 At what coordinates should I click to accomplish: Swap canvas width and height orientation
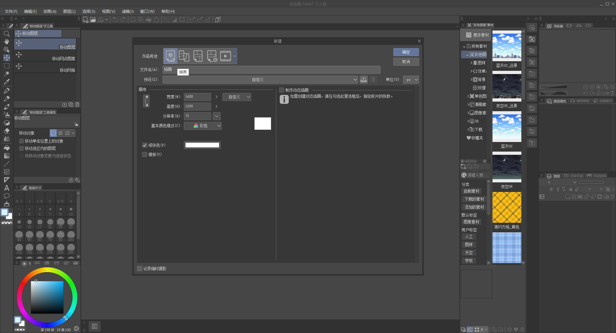[146, 101]
